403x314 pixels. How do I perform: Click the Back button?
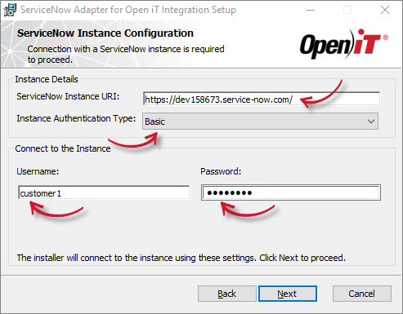tap(227, 294)
